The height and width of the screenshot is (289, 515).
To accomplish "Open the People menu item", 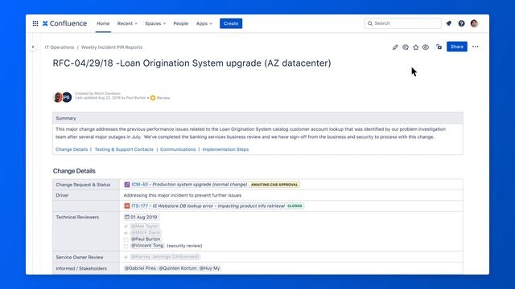I will pyautogui.click(x=180, y=23).
